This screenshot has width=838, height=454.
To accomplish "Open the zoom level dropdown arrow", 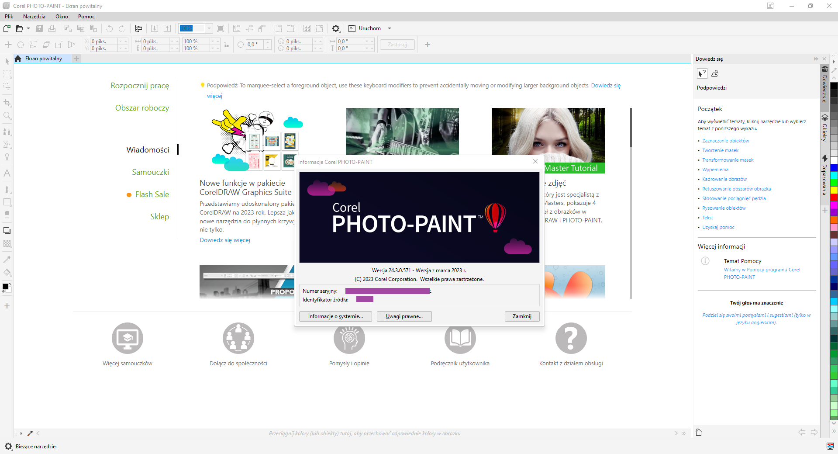I will coord(209,28).
